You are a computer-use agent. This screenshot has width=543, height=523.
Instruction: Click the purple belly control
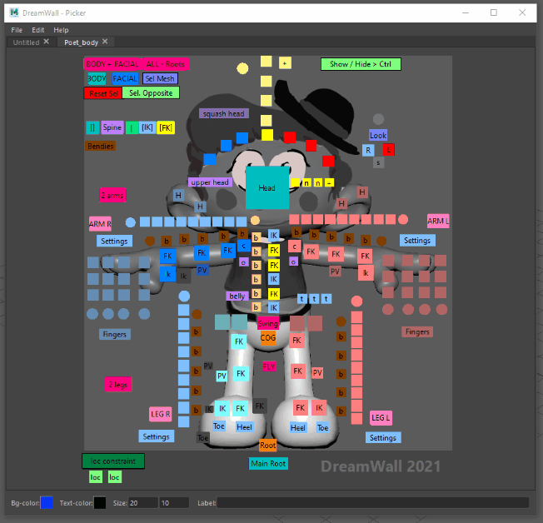(x=237, y=296)
